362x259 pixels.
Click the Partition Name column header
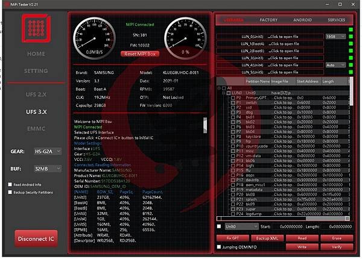coord(258,81)
